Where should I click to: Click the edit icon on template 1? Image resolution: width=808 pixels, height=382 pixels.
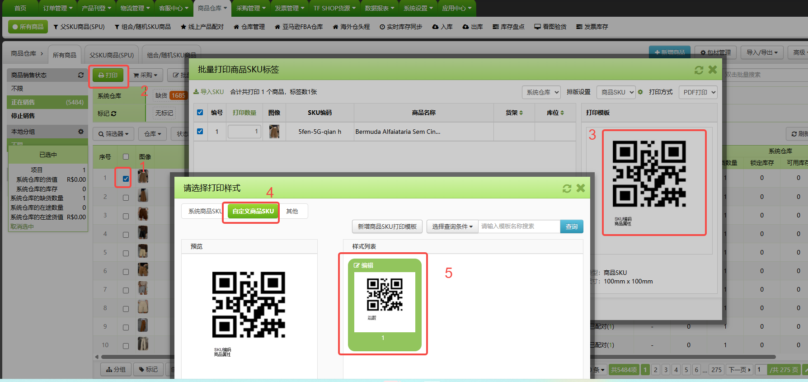point(357,265)
